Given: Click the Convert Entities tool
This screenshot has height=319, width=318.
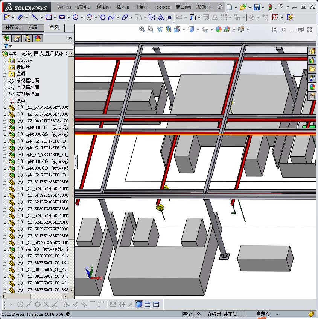Looking at the screenshot, I should point(193,18).
